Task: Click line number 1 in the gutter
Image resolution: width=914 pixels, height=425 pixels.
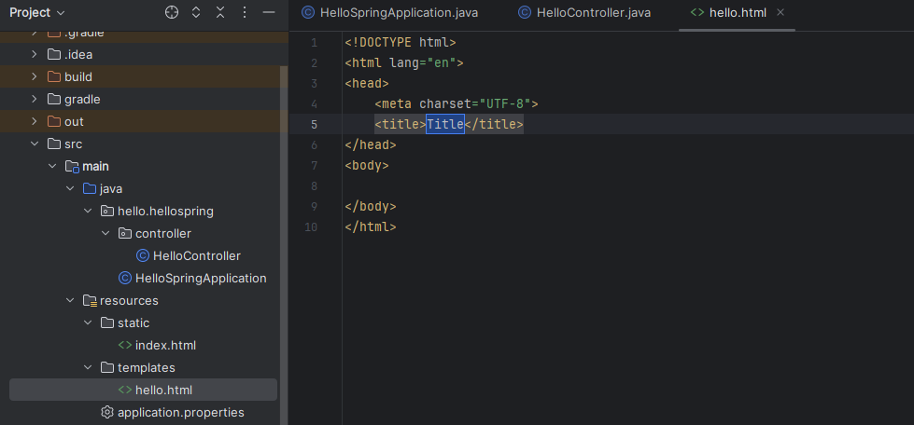Action: [x=315, y=43]
